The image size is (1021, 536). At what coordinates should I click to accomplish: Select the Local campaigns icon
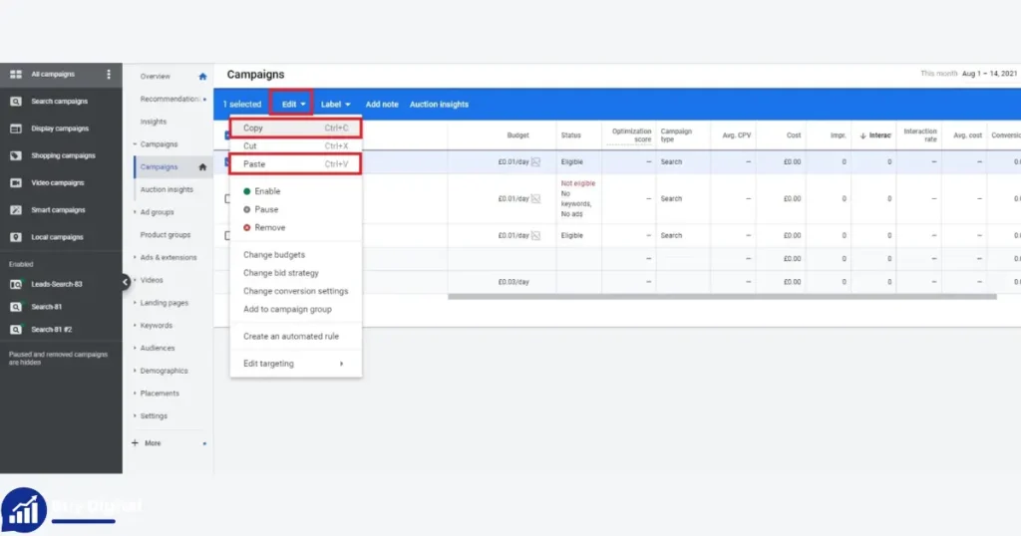pyautogui.click(x=16, y=237)
